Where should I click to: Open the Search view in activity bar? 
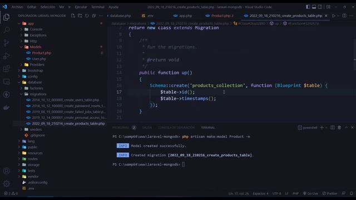[6, 29]
